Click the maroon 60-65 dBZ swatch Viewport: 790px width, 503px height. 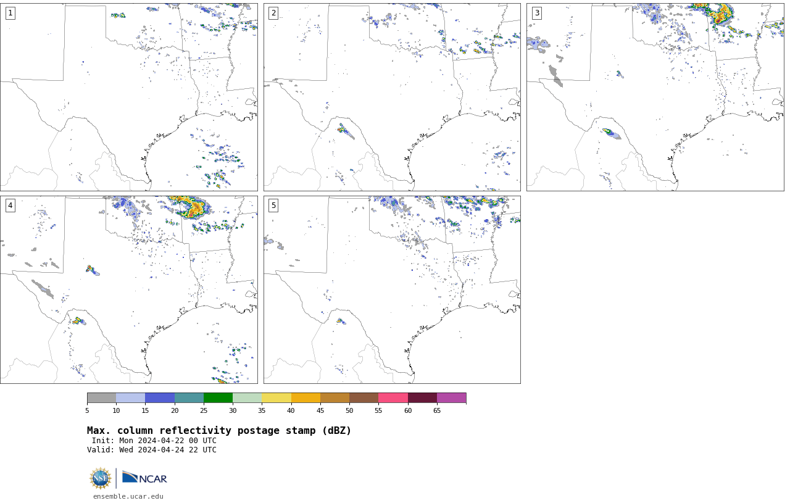[422, 397]
